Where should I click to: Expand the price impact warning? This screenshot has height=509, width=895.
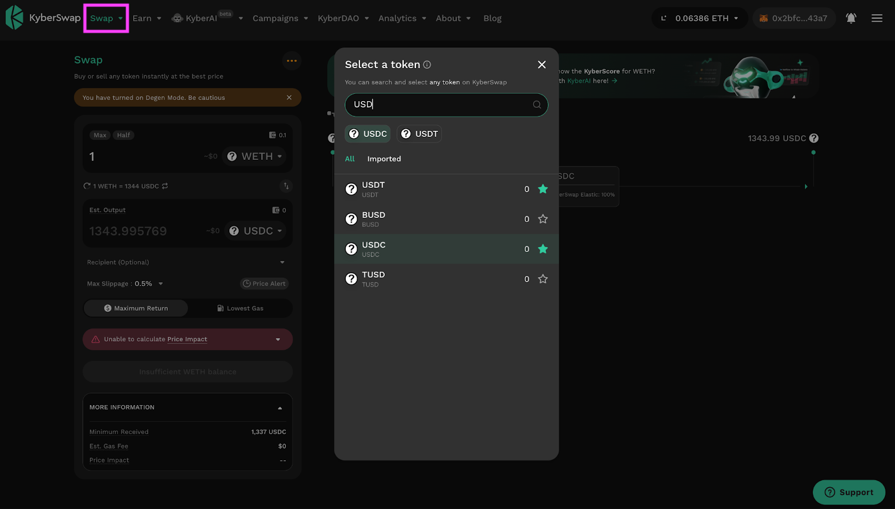point(278,340)
